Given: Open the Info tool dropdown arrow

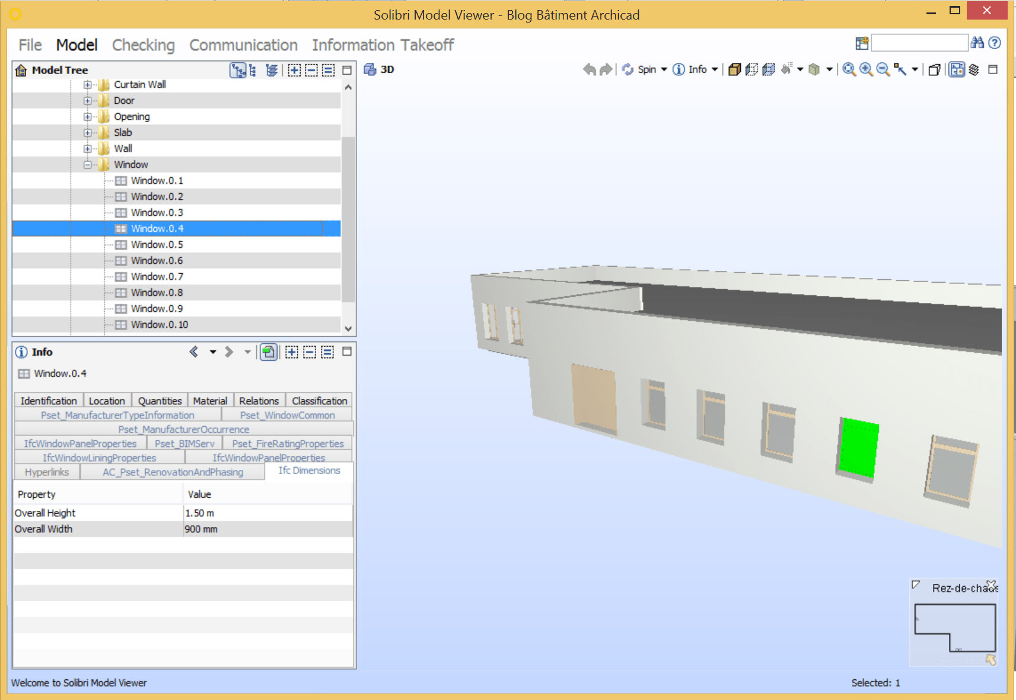Looking at the screenshot, I should pos(715,69).
